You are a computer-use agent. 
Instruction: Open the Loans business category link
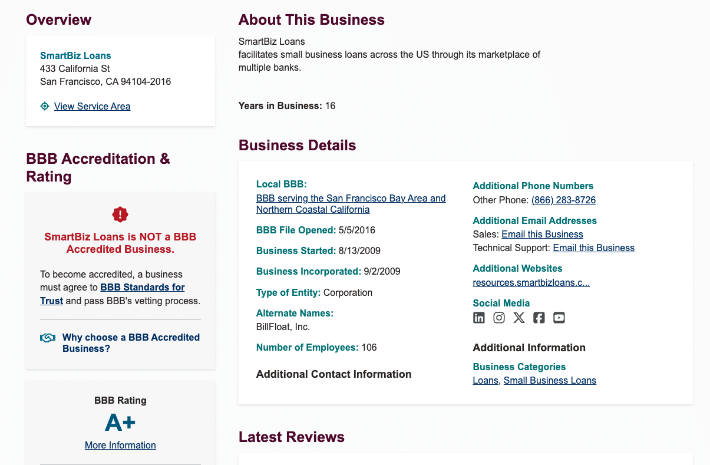(485, 380)
